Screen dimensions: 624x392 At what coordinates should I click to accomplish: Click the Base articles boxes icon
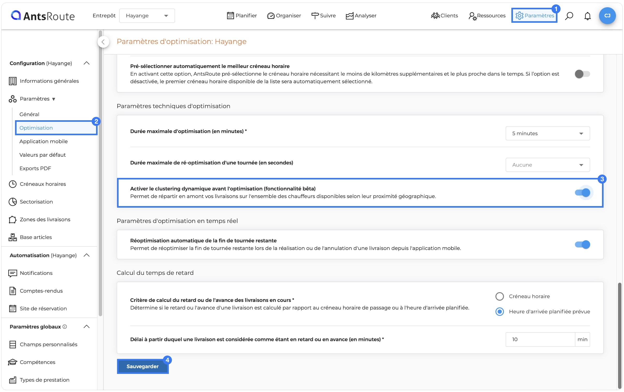point(12,237)
